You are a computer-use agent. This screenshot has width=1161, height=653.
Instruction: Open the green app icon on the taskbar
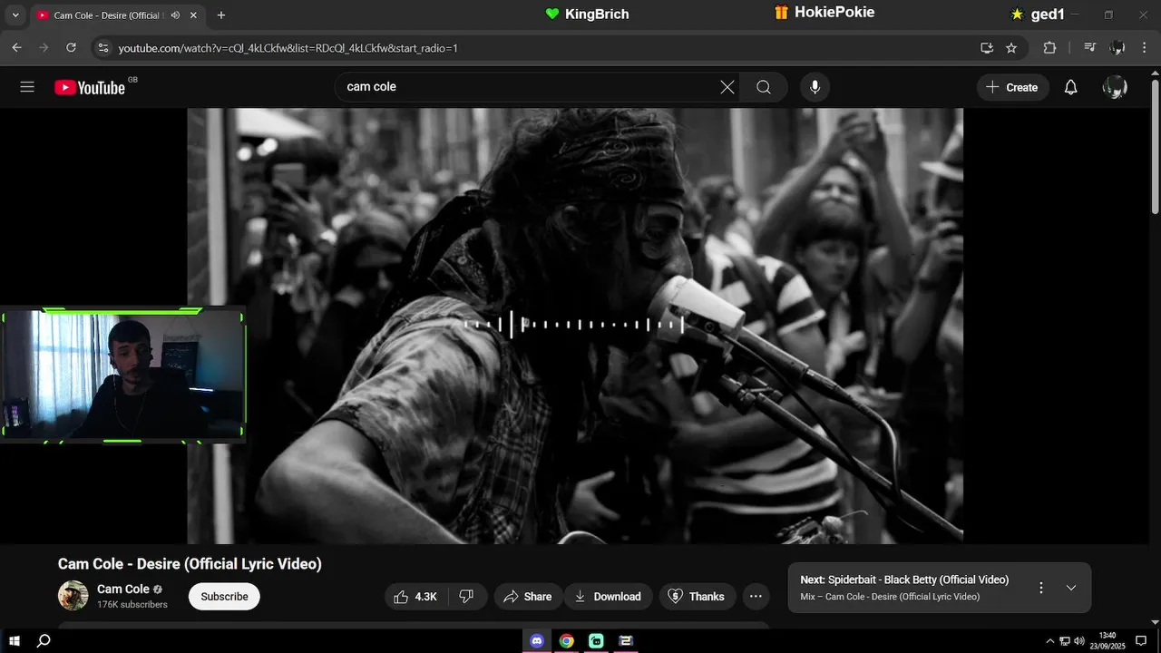tap(596, 640)
